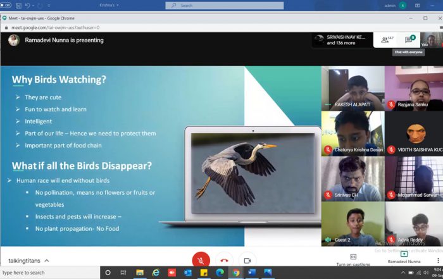443x279 pixels.
Task: Open the Photos app from the taskbar
Action: coord(268,273)
